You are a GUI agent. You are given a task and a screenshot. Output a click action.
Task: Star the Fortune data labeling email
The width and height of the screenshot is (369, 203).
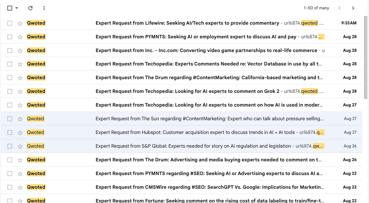[20, 201]
